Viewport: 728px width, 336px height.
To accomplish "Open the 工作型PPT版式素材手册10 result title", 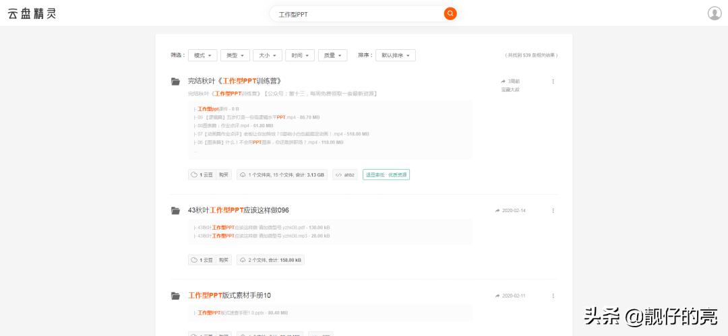I will [x=229, y=295].
